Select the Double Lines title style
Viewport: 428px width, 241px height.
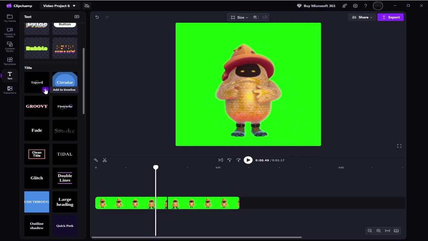click(65, 178)
